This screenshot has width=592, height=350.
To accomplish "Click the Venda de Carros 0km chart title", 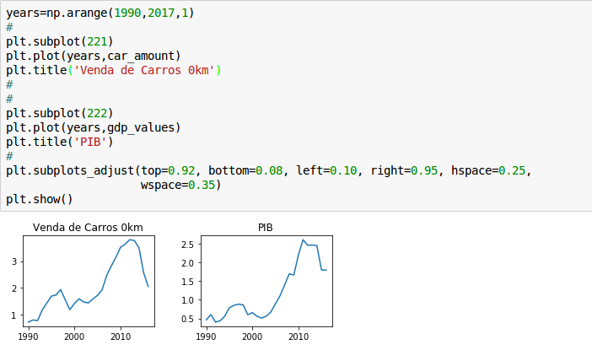I will tap(88, 228).
